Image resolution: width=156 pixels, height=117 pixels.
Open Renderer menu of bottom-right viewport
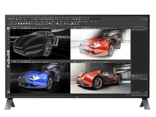(x=86, y=61)
